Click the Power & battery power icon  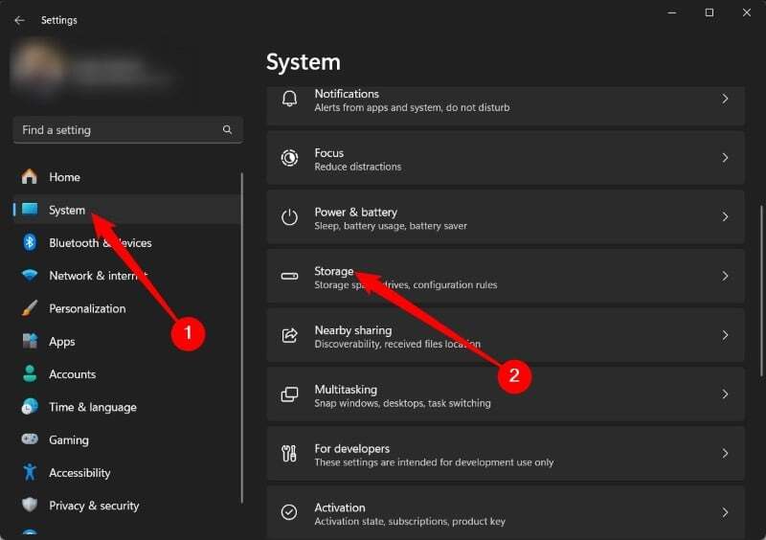click(289, 217)
